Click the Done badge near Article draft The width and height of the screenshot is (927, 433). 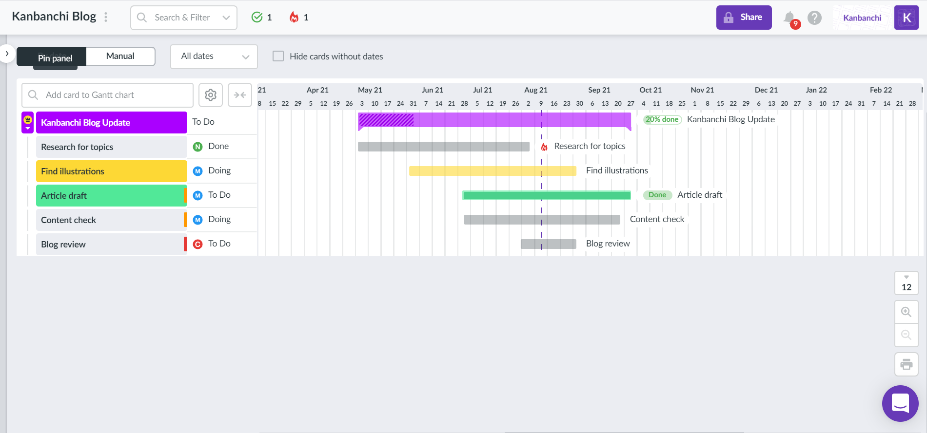(657, 195)
